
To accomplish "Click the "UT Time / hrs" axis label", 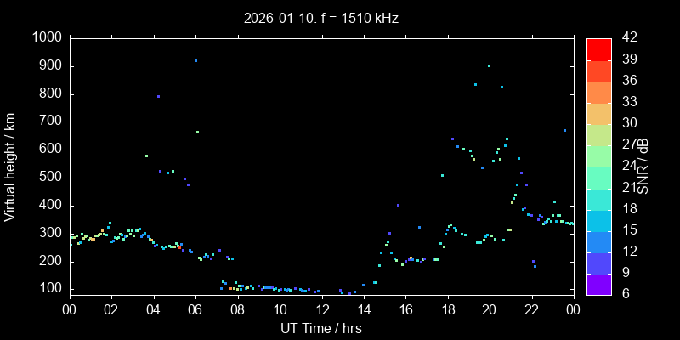I will [320, 328].
